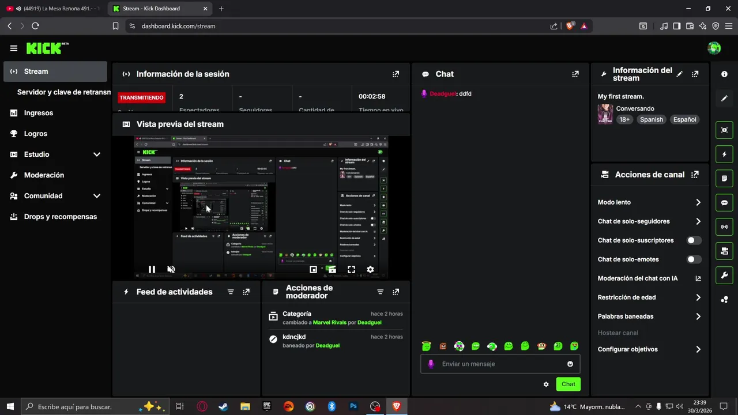Open the hamburger menu beside the Kick logo
This screenshot has width=738, height=415.
14,48
